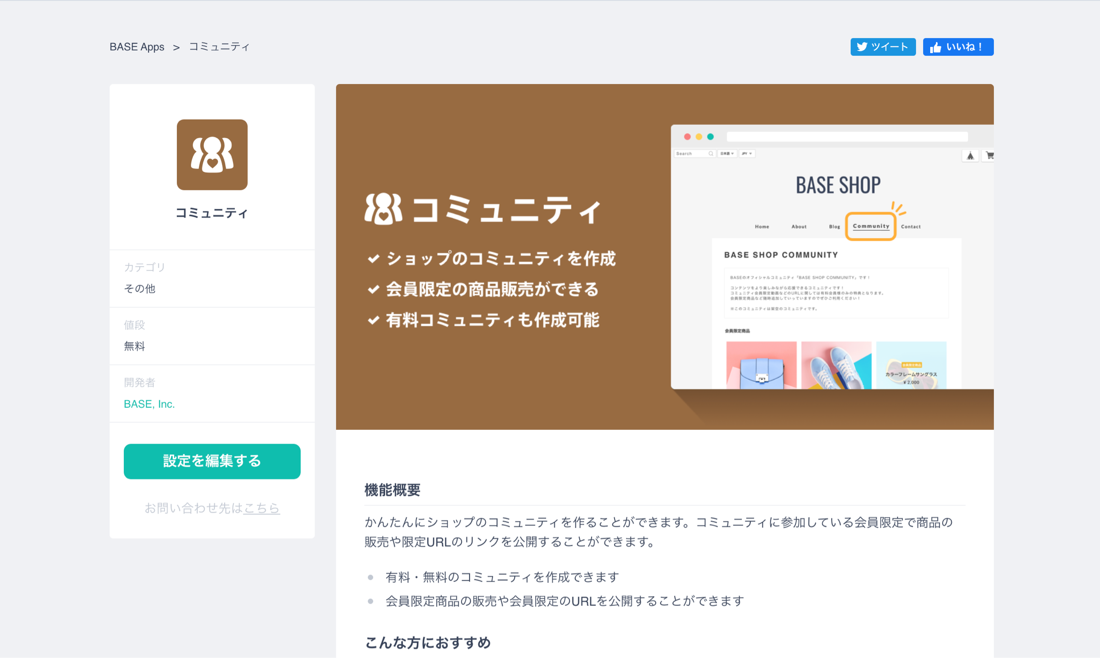The width and height of the screenshot is (1100, 658).
Task: Click the コミュニティ breadcrumb text
Action: 220,47
